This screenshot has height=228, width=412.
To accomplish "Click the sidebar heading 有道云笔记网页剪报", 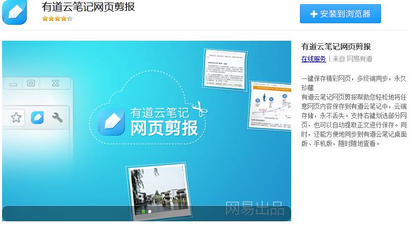I will coord(336,47).
